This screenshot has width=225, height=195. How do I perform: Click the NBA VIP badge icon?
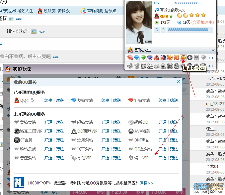pyautogui.click(x=163, y=58)
